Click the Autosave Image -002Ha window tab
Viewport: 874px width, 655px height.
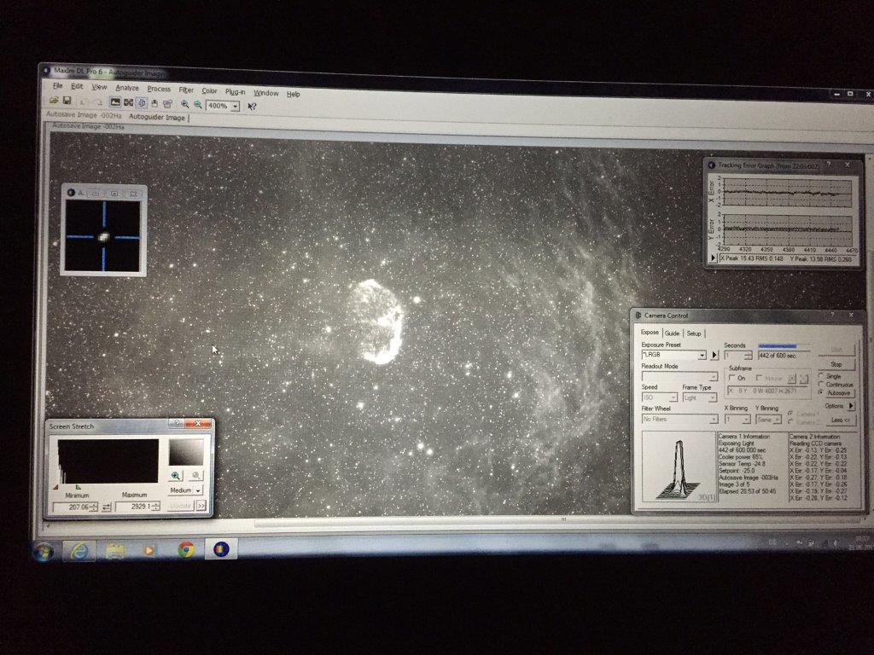[x=84, y=115]
